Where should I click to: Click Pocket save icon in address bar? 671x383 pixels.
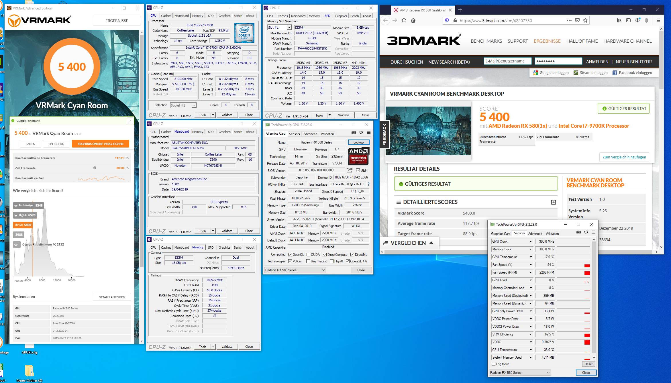coord(577,20)
